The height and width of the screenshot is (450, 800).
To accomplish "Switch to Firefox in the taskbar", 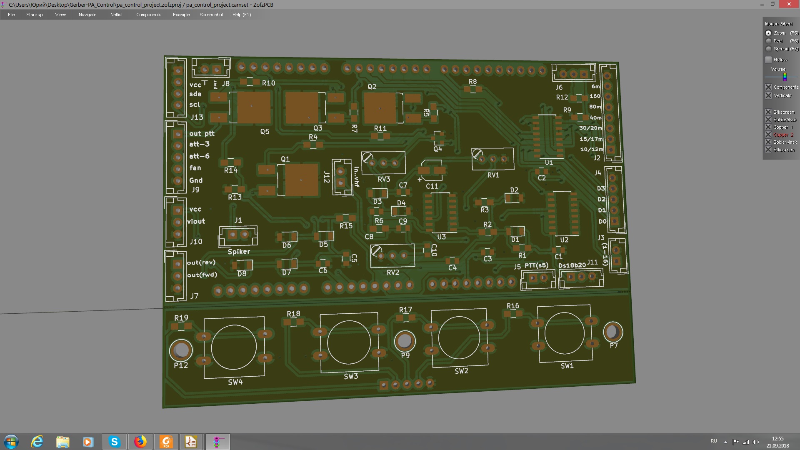I will pyautogui.click(x=140, y=442).
